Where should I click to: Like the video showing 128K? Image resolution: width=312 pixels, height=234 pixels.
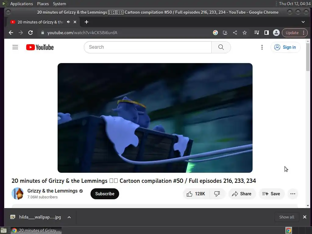click(x=196, y=194)
